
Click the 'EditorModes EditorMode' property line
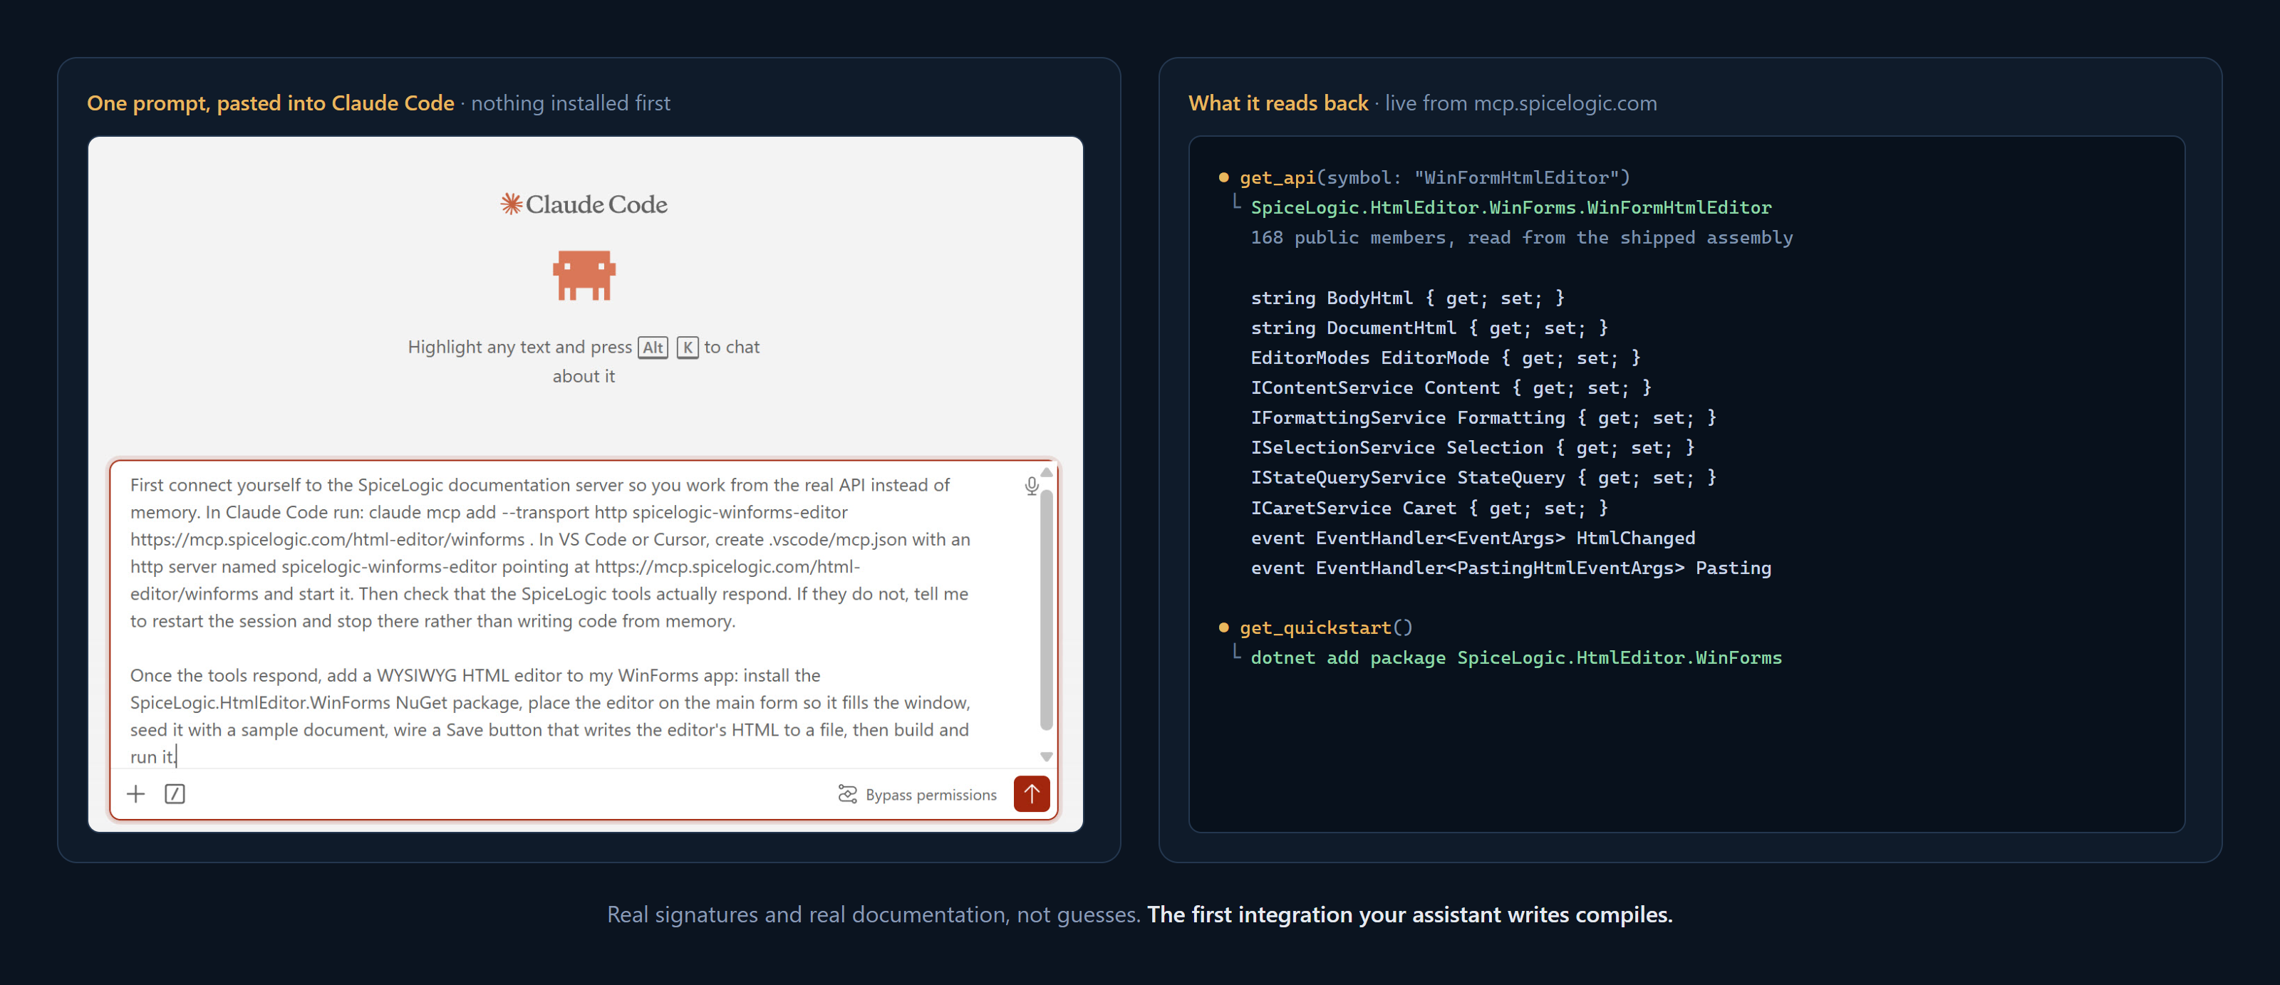click(1446, 358)
